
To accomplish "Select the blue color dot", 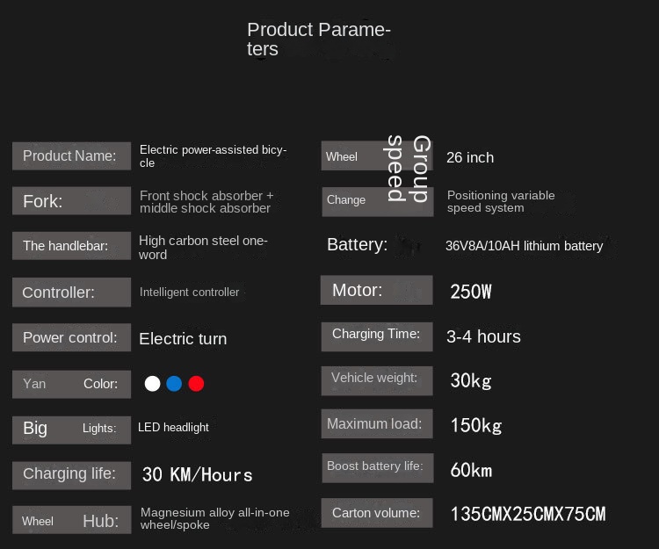I will point(174,383).
